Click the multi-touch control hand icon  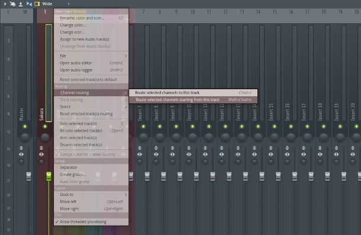(x=12, y=4)
